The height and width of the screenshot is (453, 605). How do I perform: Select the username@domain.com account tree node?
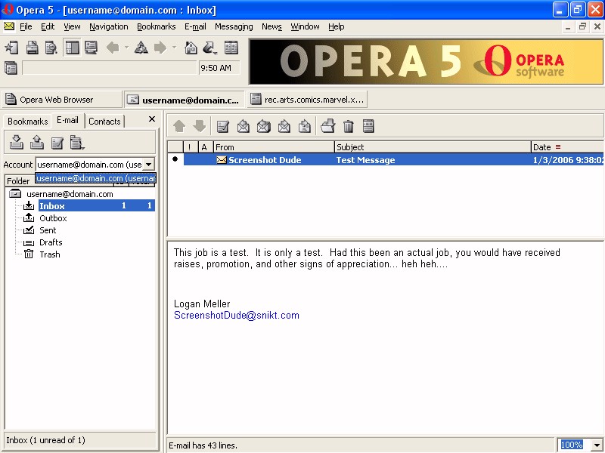click(70, 194)
